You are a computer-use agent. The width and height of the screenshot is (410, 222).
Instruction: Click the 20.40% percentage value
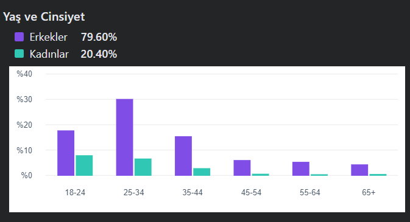(x=99, y=54)
